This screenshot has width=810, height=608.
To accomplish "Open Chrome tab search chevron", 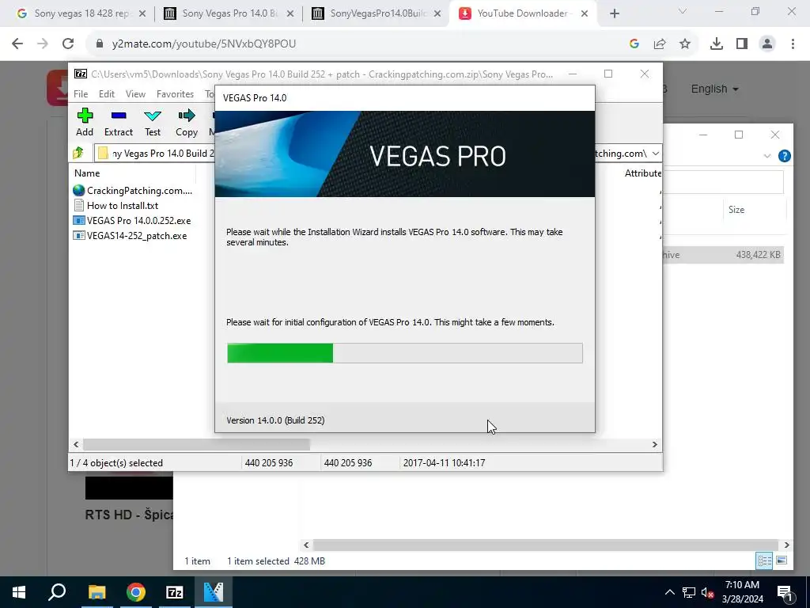I will tap(683, 11).
